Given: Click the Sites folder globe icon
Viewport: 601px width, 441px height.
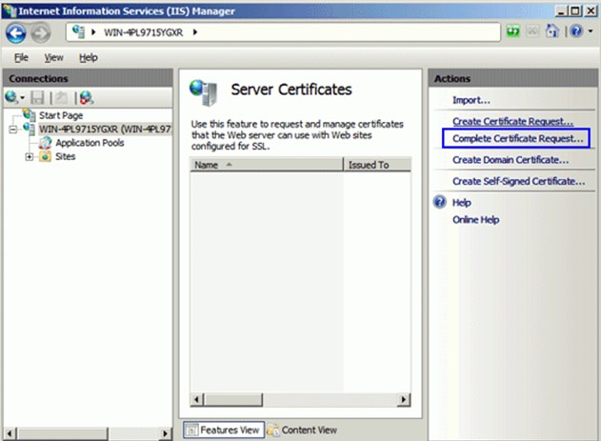Looking at the screenshot, I should [45, 156].
